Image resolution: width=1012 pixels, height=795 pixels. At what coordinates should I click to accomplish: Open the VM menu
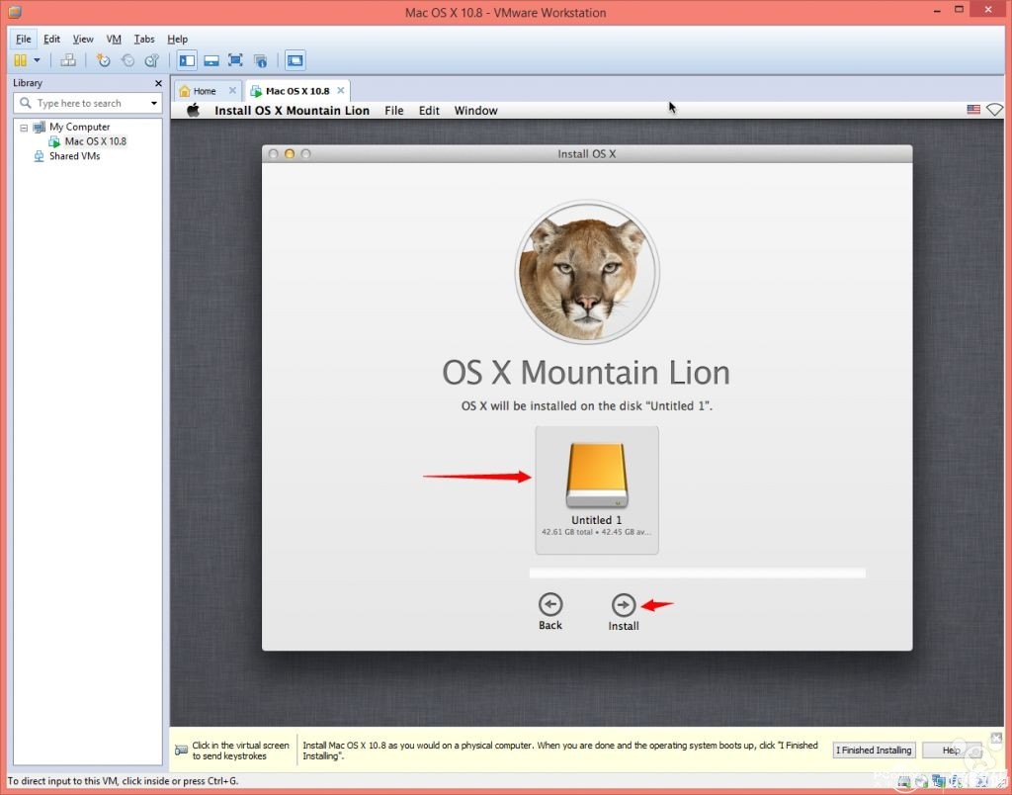point(114,39)
